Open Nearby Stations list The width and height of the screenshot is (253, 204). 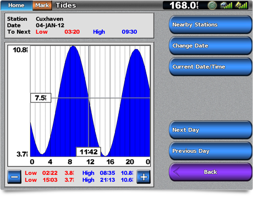coord(211,25)
